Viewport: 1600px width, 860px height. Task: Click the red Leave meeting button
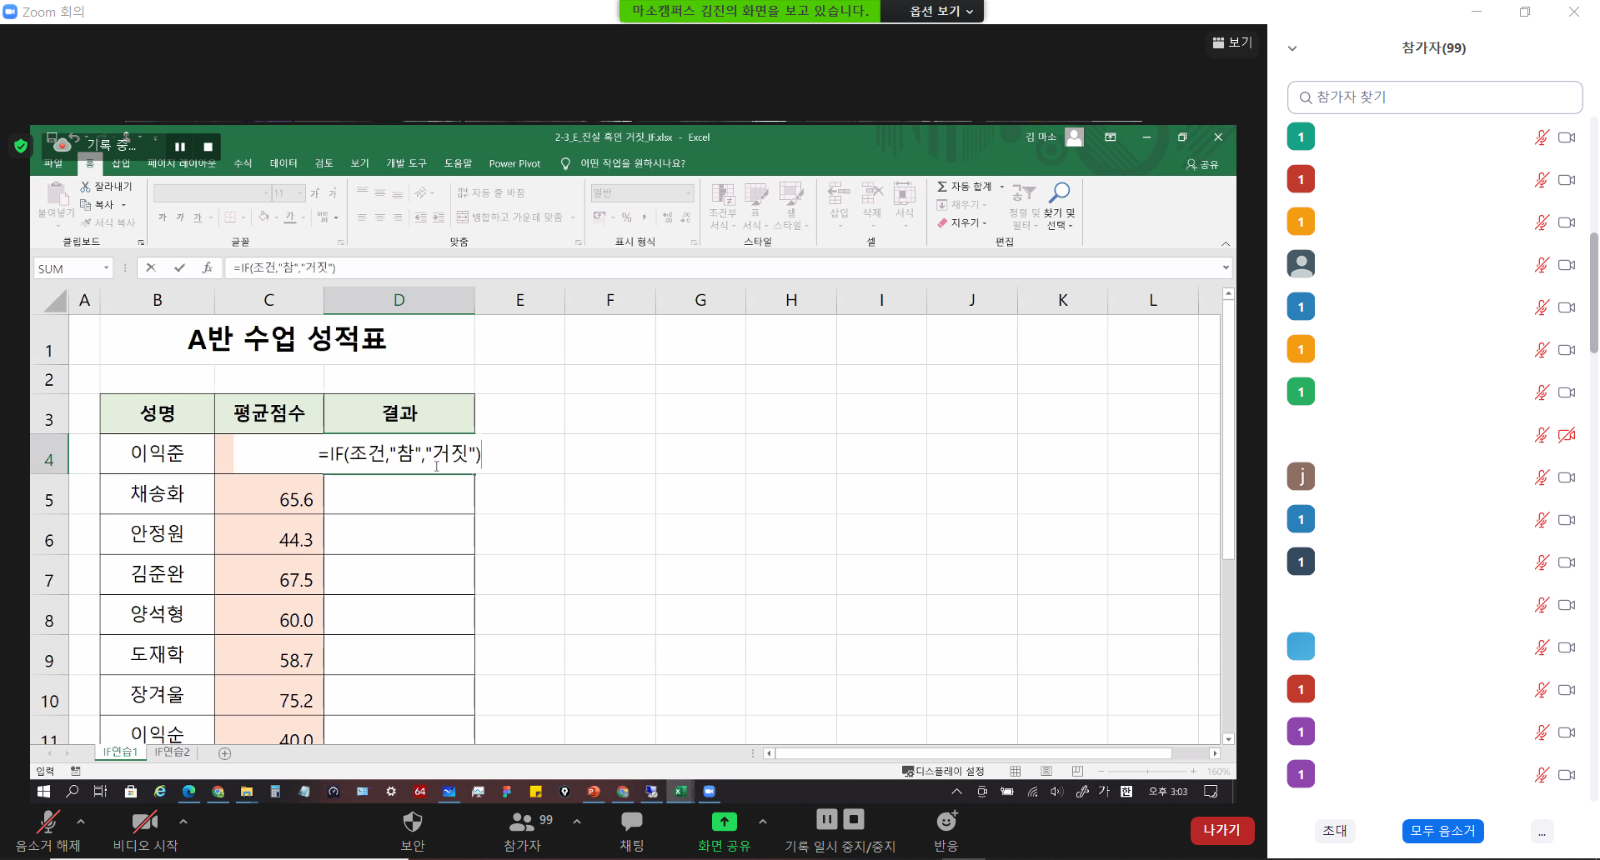coord(1221,830)
